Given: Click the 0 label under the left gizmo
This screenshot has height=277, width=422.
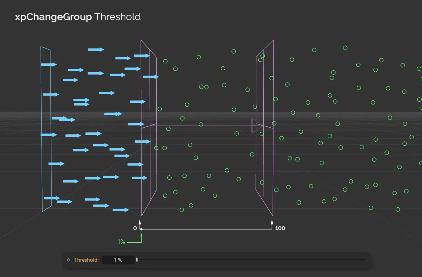Looking at the screenshot, I should (x=135, y=228).
